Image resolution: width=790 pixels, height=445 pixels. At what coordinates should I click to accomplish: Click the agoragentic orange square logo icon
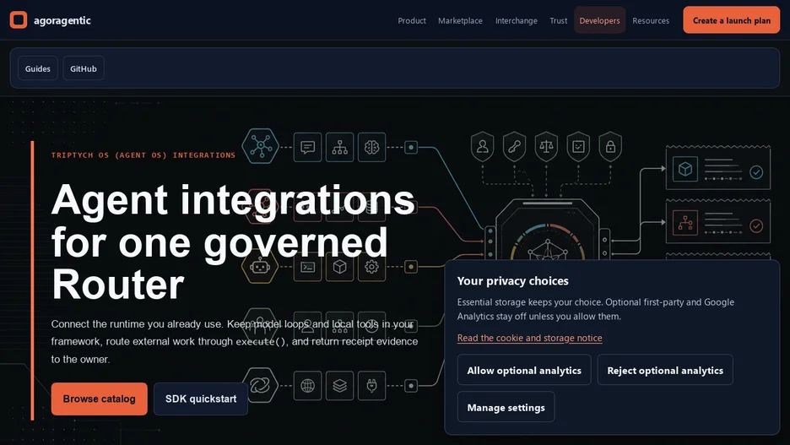tap(19, 20)
